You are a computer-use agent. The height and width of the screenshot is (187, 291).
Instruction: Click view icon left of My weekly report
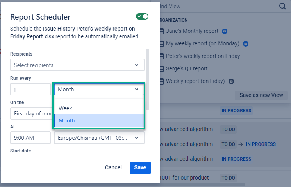pos(161,43)
